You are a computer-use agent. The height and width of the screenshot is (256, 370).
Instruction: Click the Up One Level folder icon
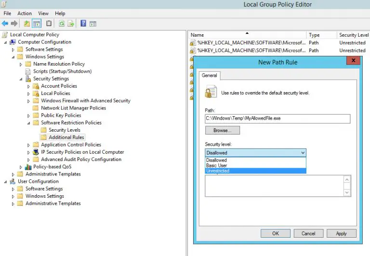tap(26, 23)
